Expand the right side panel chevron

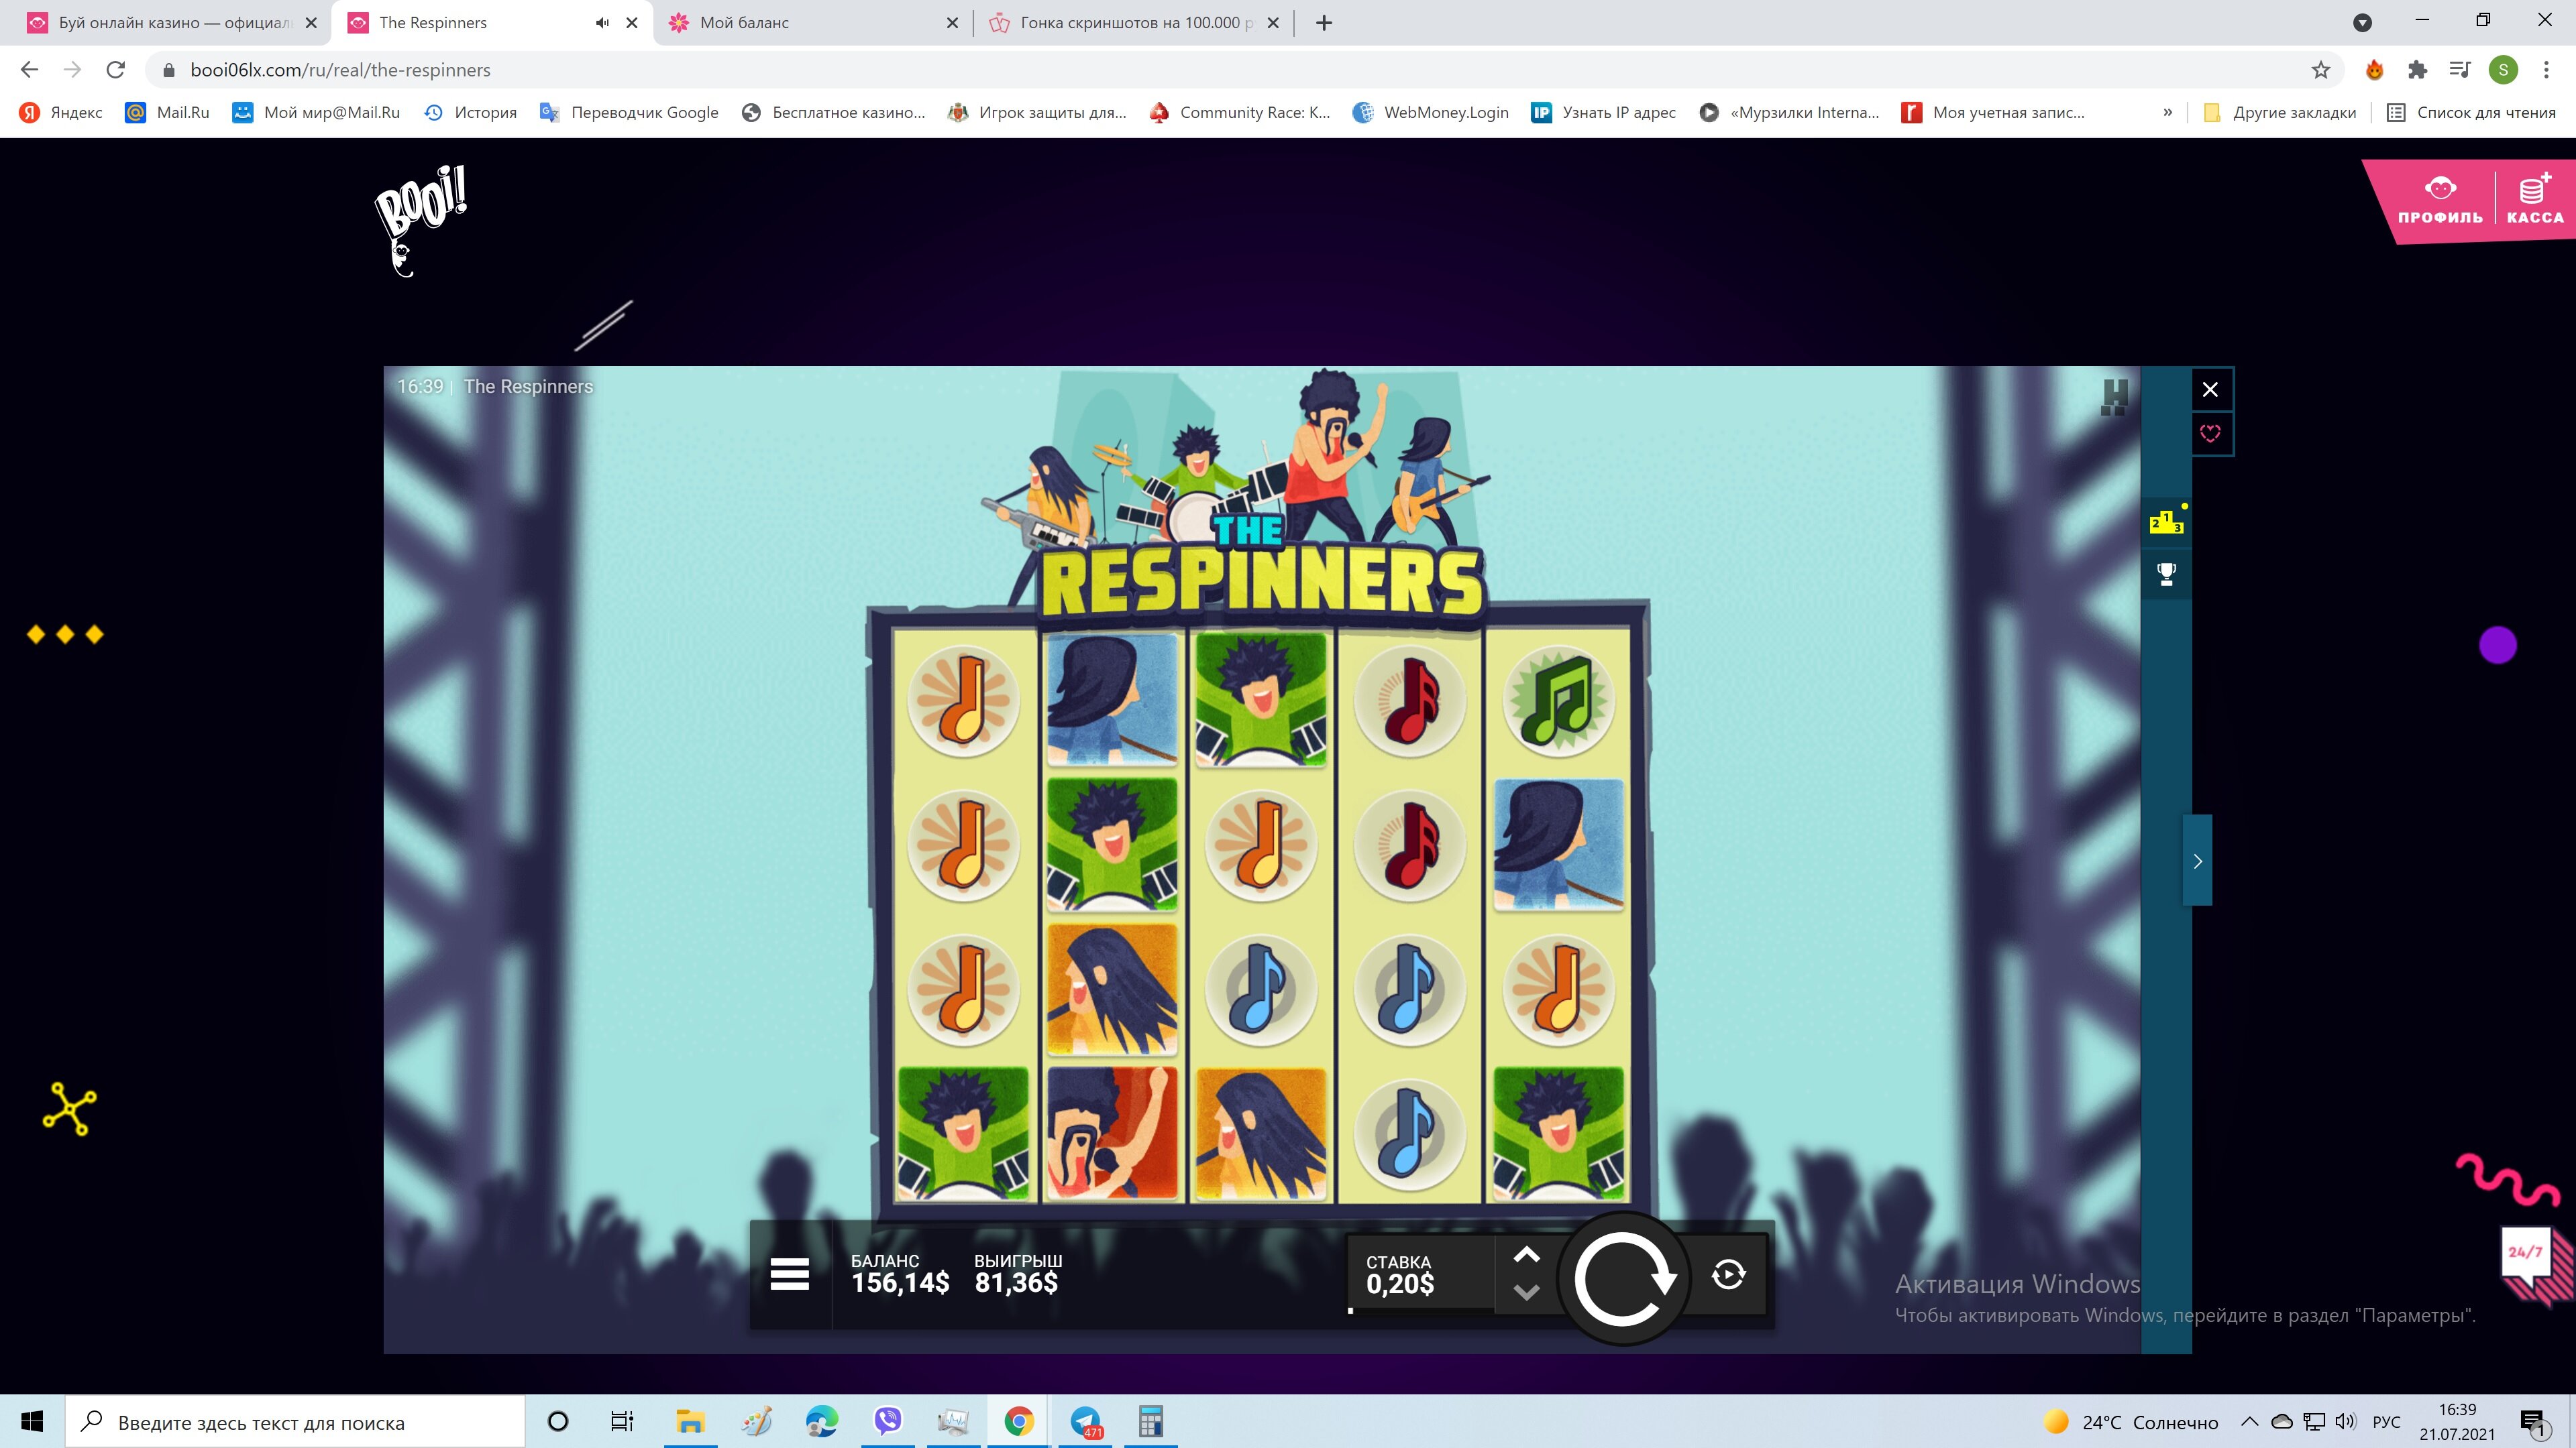tap(2197, 860)
